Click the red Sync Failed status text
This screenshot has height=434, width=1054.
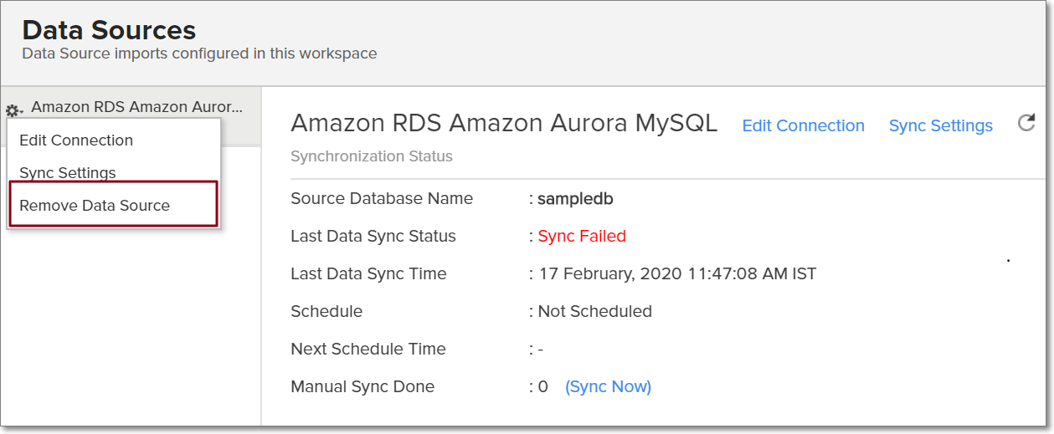tap(582, 237)
